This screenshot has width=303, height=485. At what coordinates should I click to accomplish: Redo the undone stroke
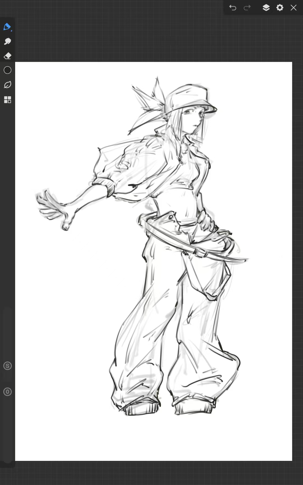[247, 8]
